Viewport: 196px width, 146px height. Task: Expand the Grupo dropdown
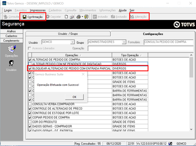[x=124, y=42]
